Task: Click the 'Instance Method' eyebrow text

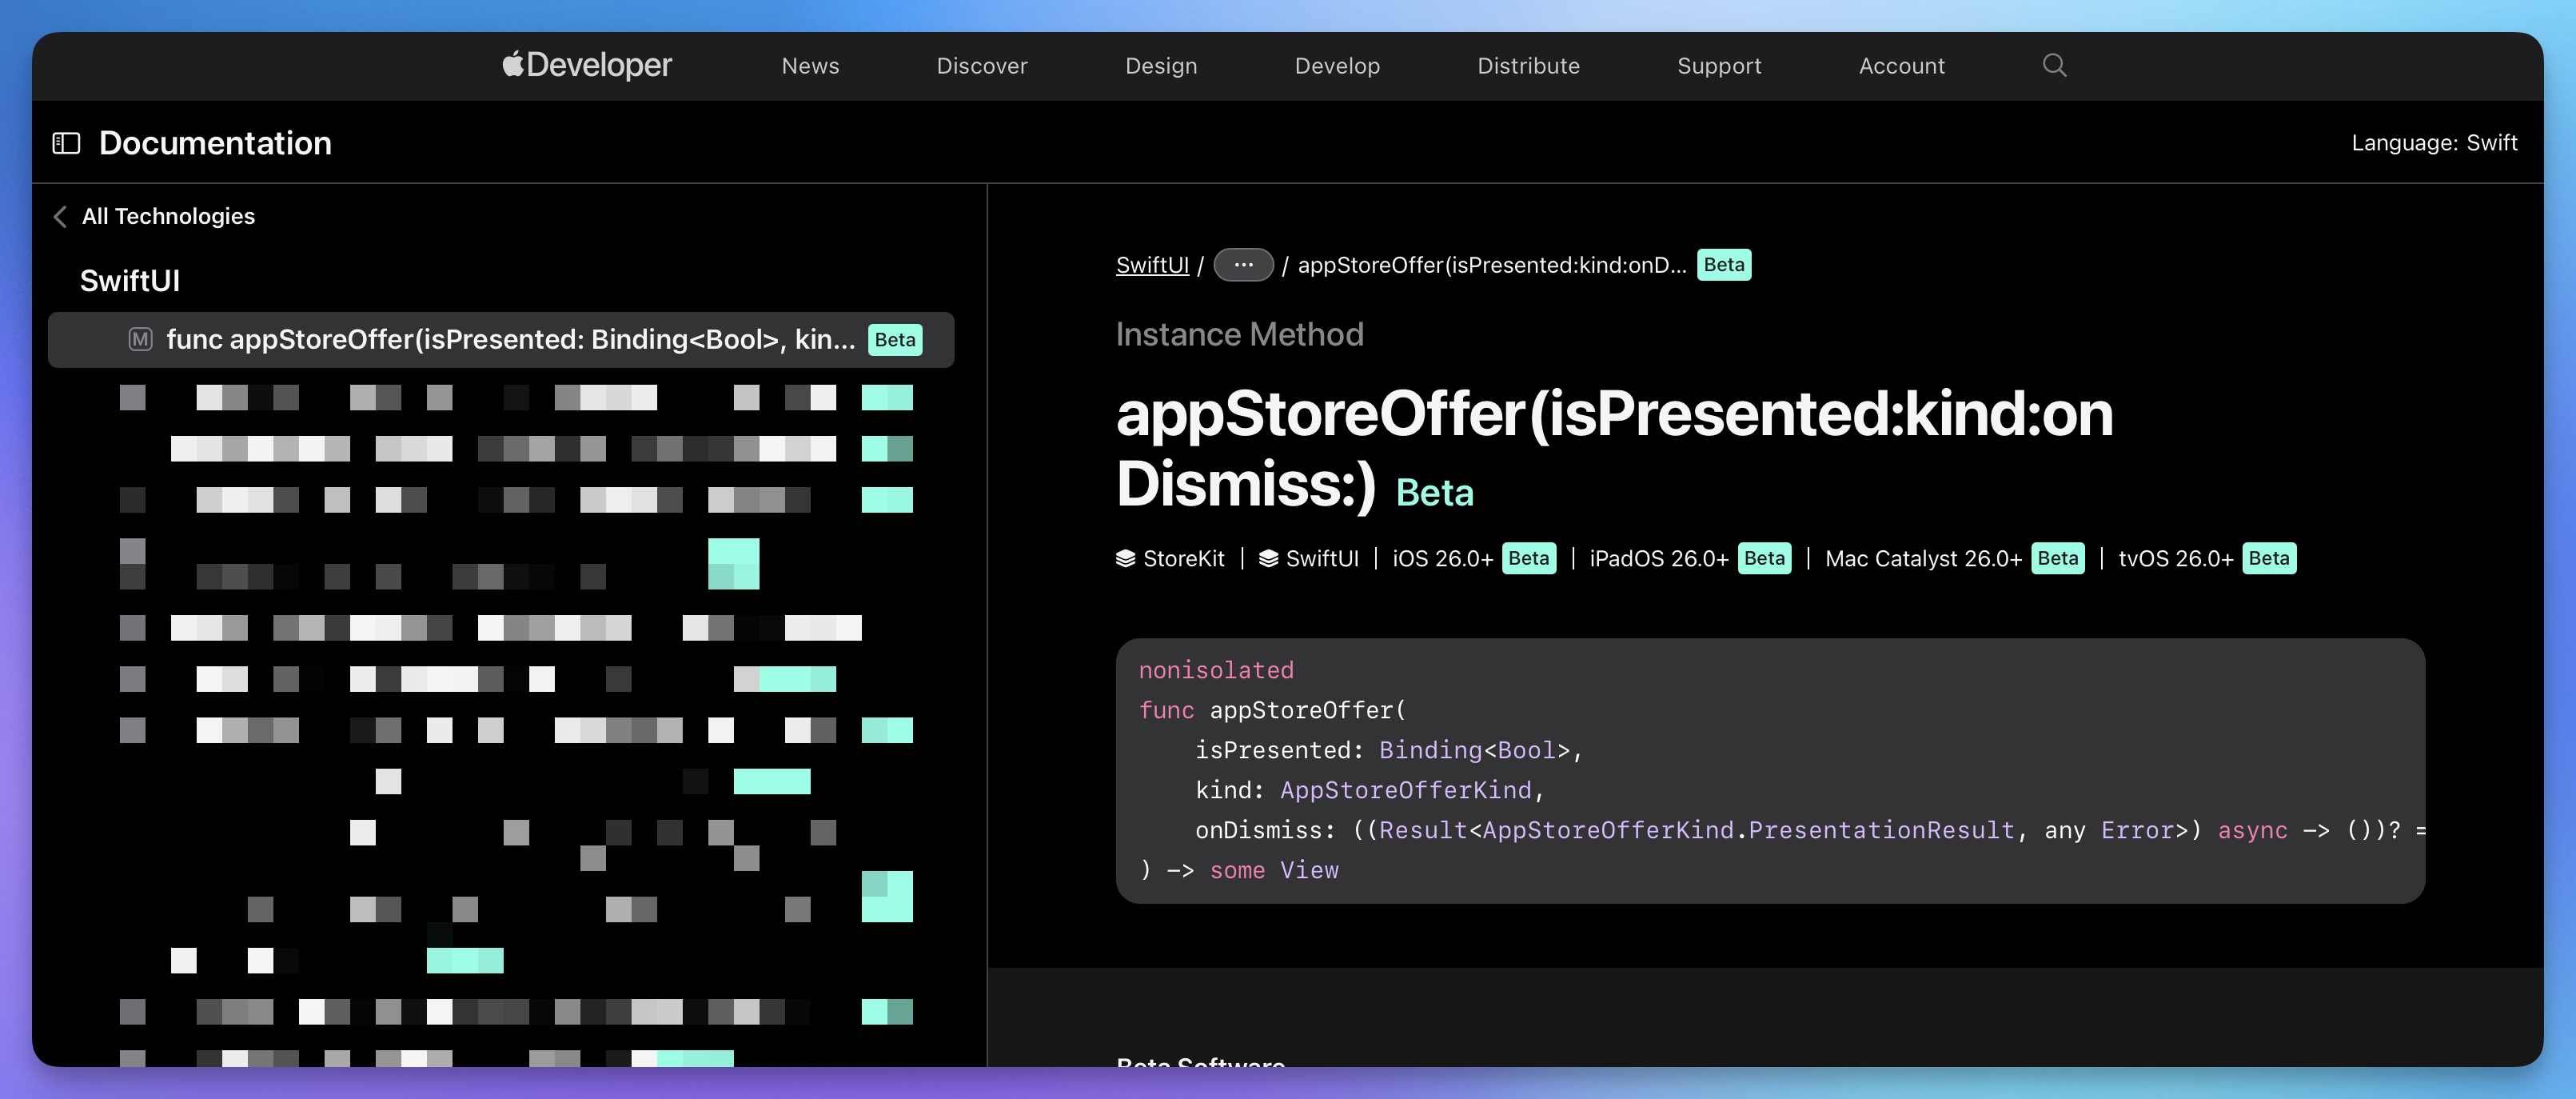Action: pos(1239,334)
